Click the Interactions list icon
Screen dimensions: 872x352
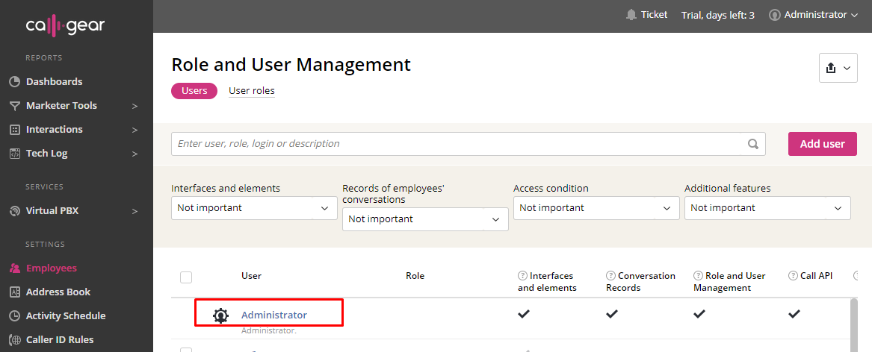click(x=15, y=129)
